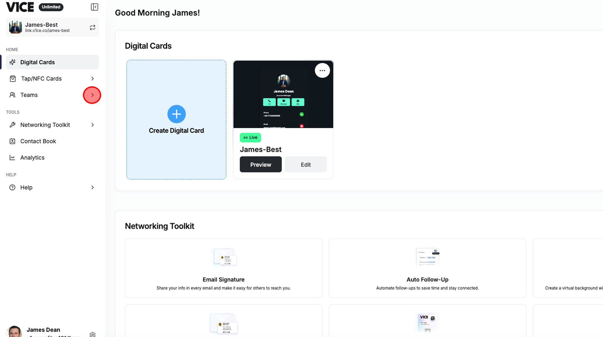Open Contact Book
Screen dimensions: 603x337
click(52, 141)
